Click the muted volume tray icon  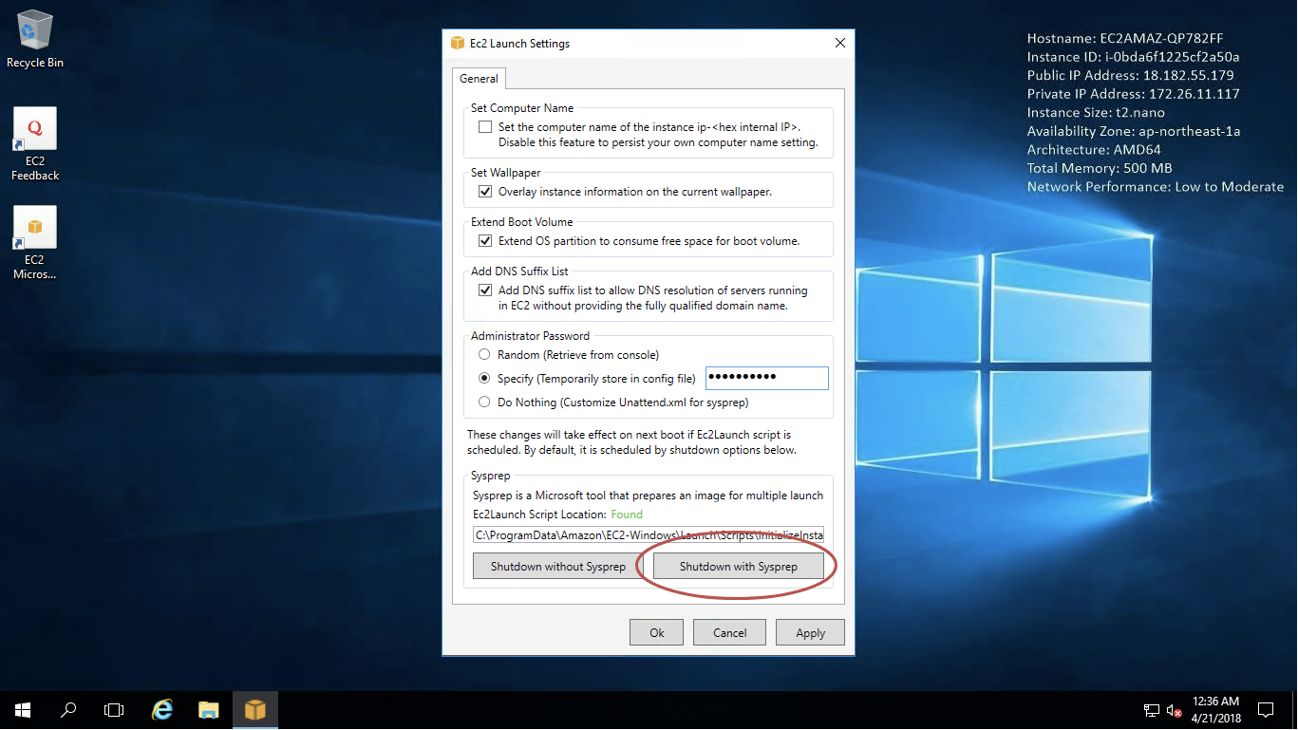[1174, 710]
